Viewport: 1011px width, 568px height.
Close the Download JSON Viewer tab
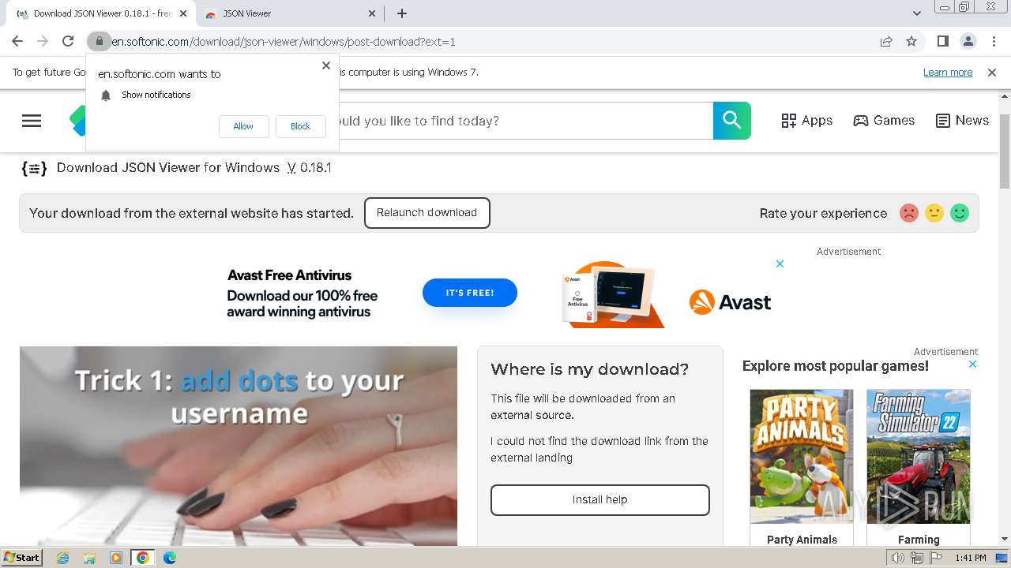(183, 13)
